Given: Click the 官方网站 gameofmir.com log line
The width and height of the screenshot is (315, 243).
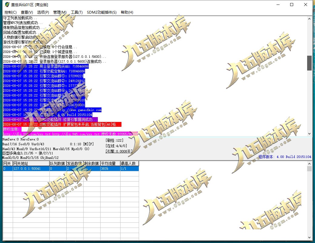Looking at the screenshot, I should point(52,110).
